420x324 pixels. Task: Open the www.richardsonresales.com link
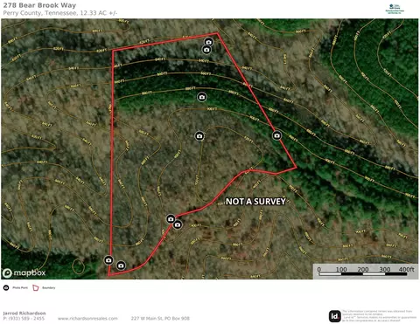(x=87, y=319)
